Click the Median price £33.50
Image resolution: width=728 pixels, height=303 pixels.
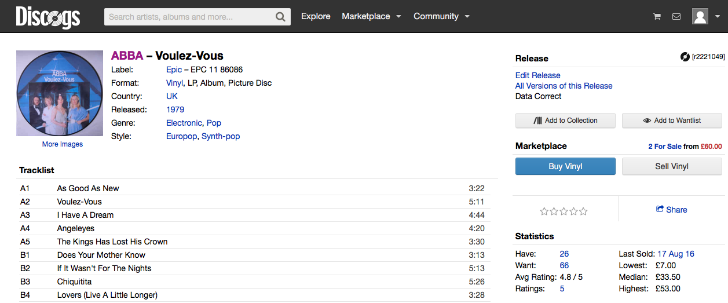668,277
